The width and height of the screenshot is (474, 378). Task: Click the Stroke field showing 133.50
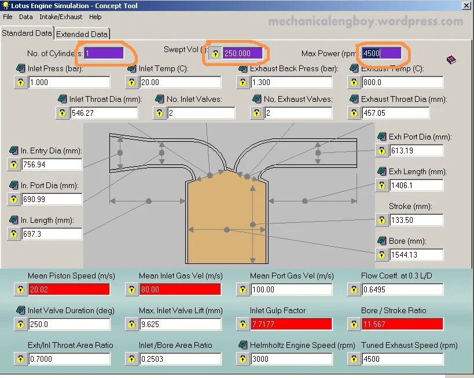point(417,220)
